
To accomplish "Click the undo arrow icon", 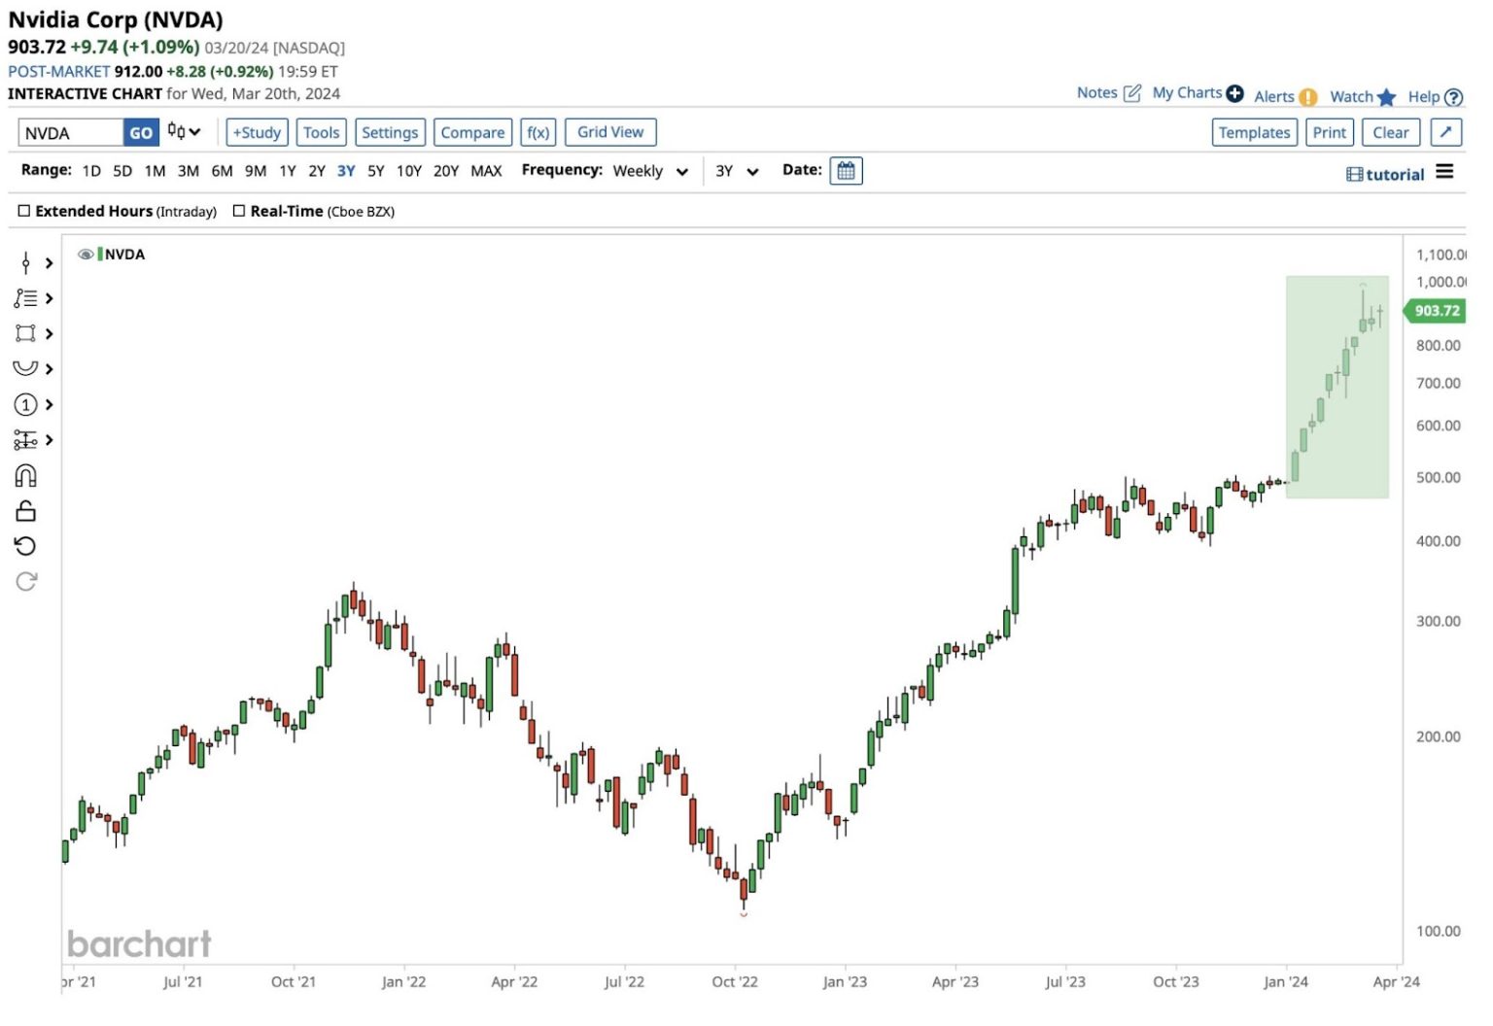I will click(x=26, y=546).
